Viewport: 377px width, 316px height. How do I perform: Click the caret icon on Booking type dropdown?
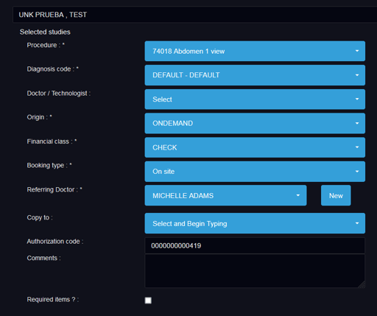tap(357, 172)
